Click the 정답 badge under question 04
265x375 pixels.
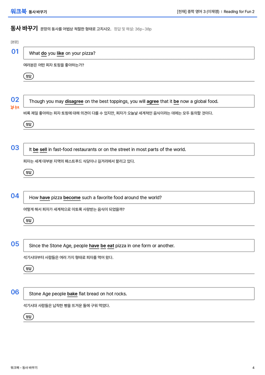(28, 220)
